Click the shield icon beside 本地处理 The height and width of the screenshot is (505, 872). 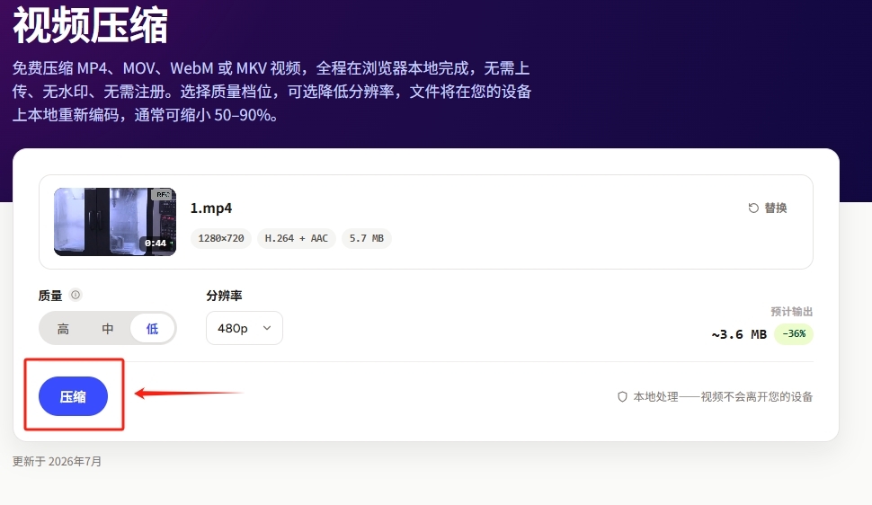coord(622,396)
